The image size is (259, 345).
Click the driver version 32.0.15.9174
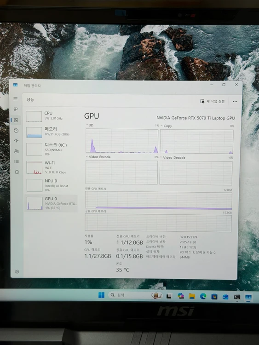pos(189,237)
